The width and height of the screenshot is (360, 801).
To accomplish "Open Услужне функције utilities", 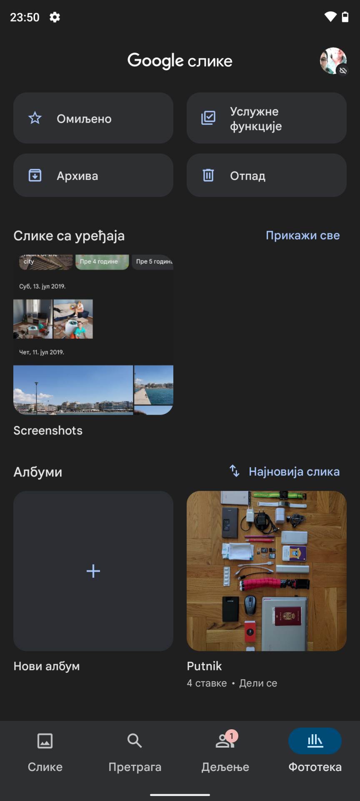I will [267, 118].
